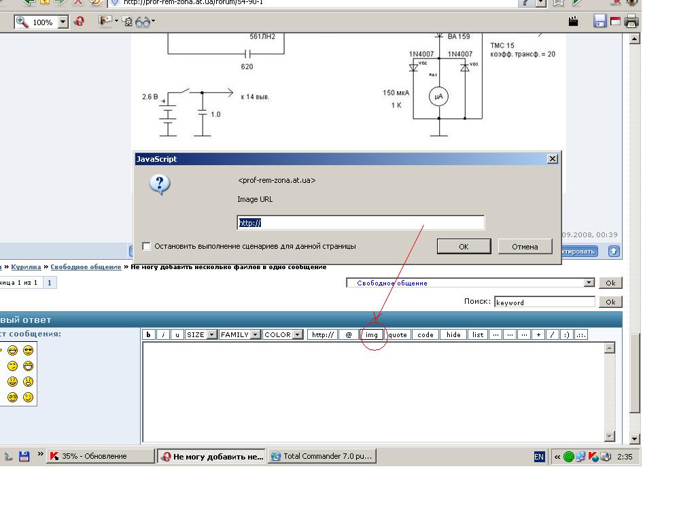Open the COLOR dropdown in editor

(282, 334)
